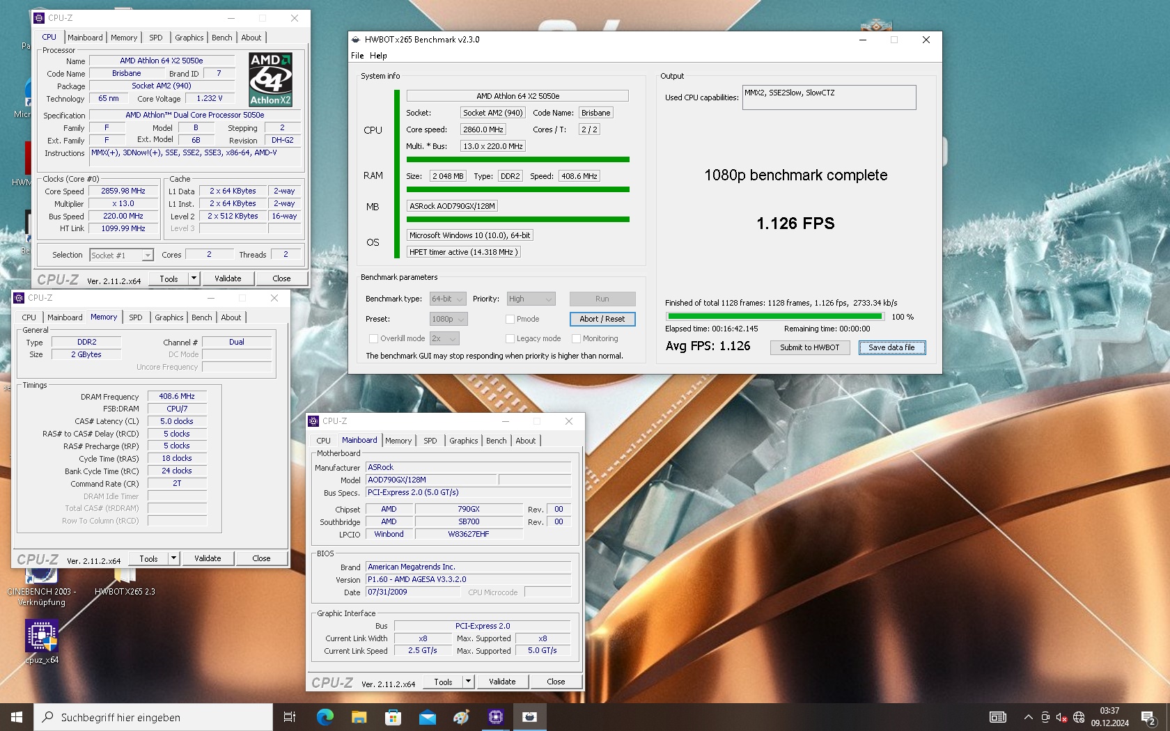The image size is (1170, 731).
Task: Show hidden system tray icons
Action: pyautogui.click(x=1028, y=717)
